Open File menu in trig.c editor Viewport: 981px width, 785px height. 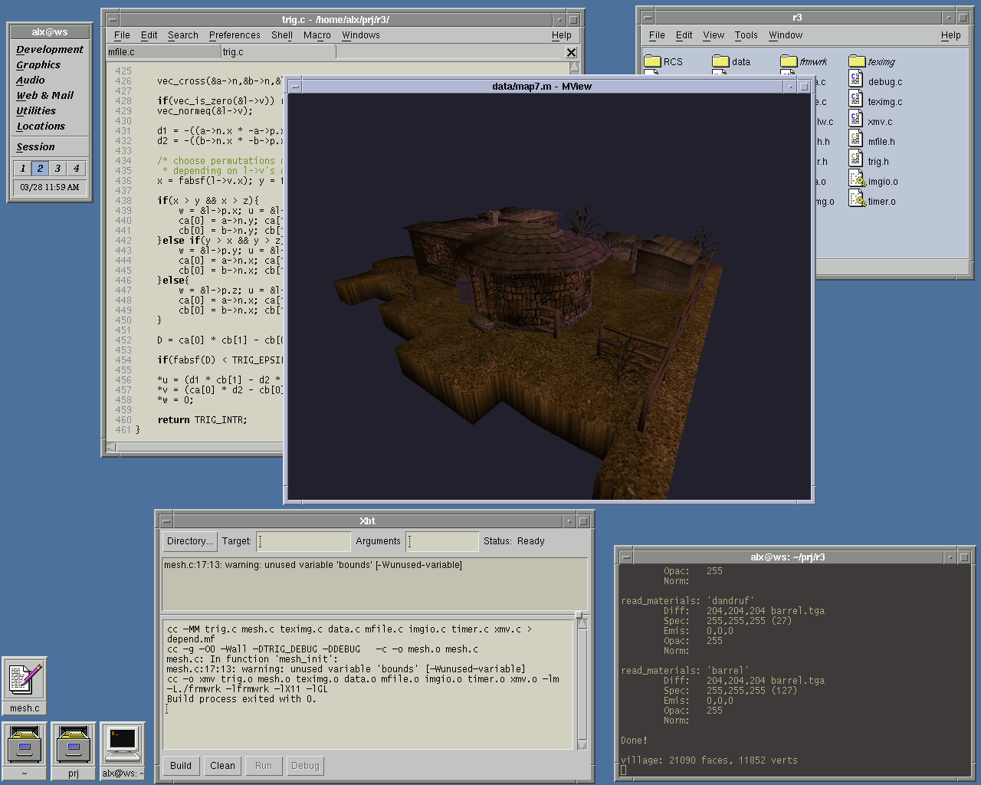(122, 35)
